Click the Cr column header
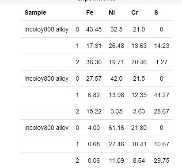Screen dimensions: 182x168 coord(135,12)
